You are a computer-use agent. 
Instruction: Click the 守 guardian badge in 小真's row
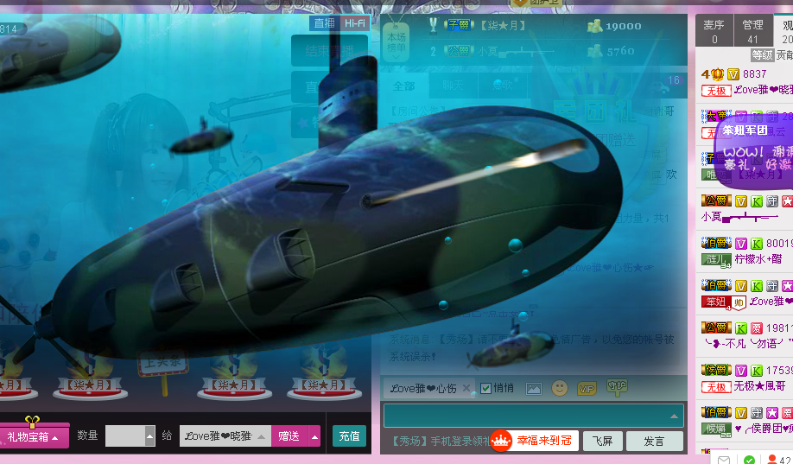click(x=771, y=201)
